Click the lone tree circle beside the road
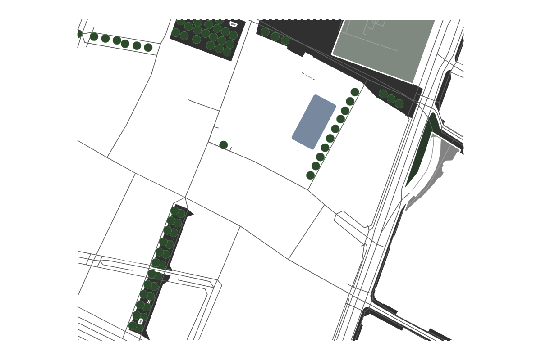This screenshot has height=360, width=541. 223,145
